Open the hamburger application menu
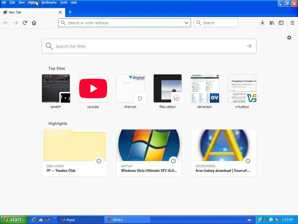The height and width of the screenshot is (224, 298). pyautogui.click(x=292, y=23)
